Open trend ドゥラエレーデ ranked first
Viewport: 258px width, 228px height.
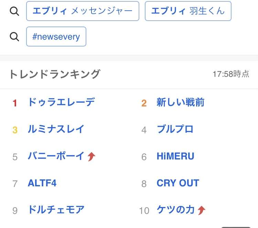(x=61, y=102)
